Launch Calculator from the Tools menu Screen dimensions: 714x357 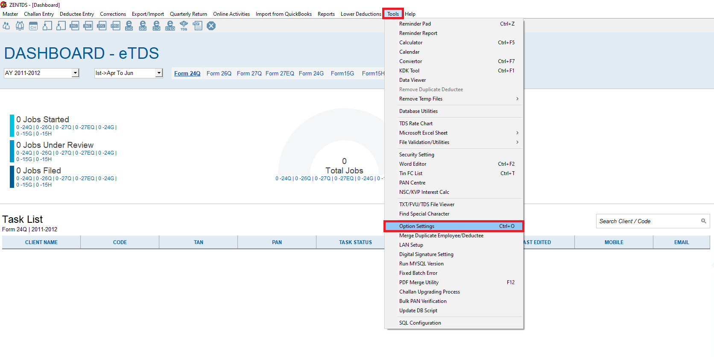click(x=454, y=43)
